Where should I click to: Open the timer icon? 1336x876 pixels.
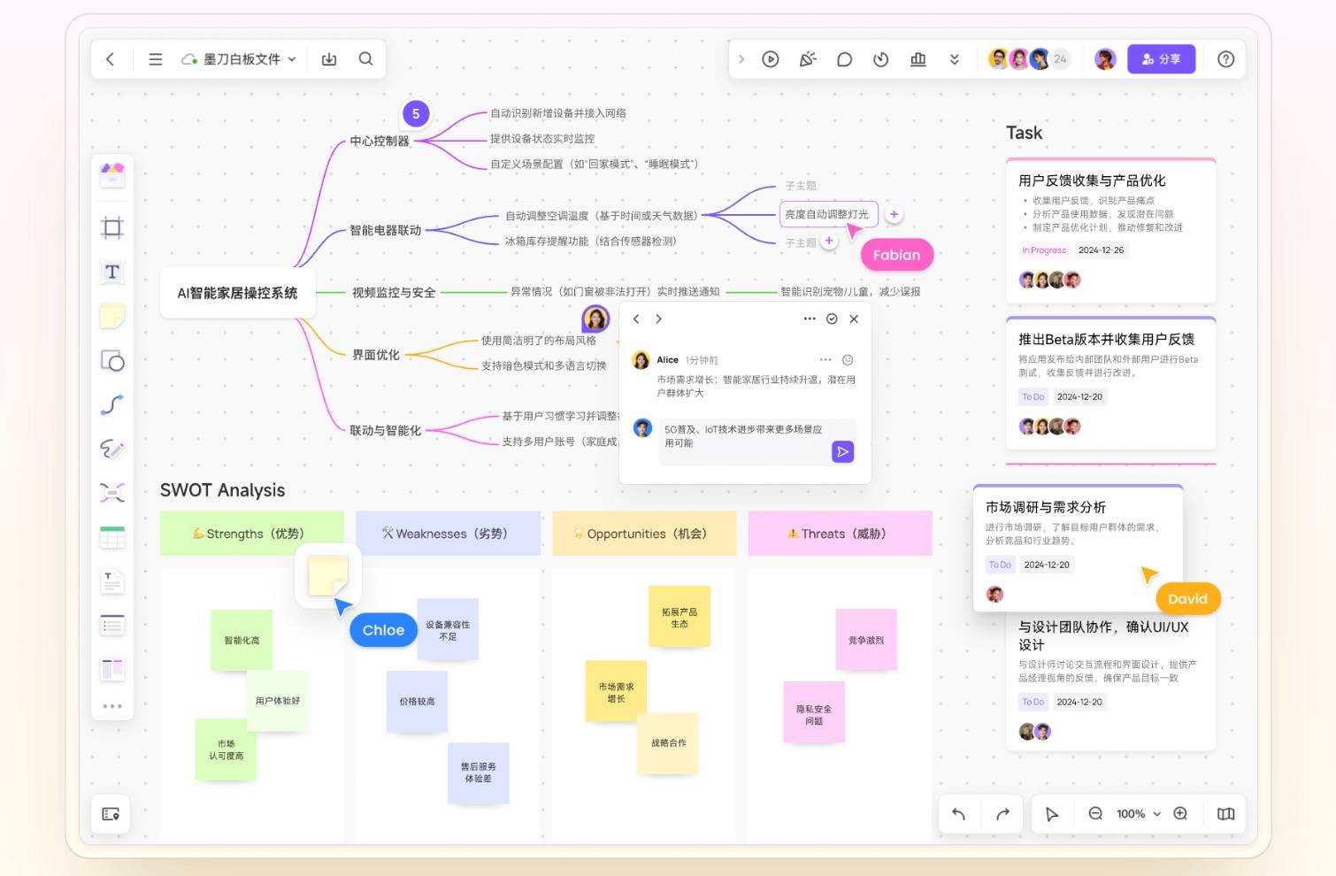click(x=880, y=59)
